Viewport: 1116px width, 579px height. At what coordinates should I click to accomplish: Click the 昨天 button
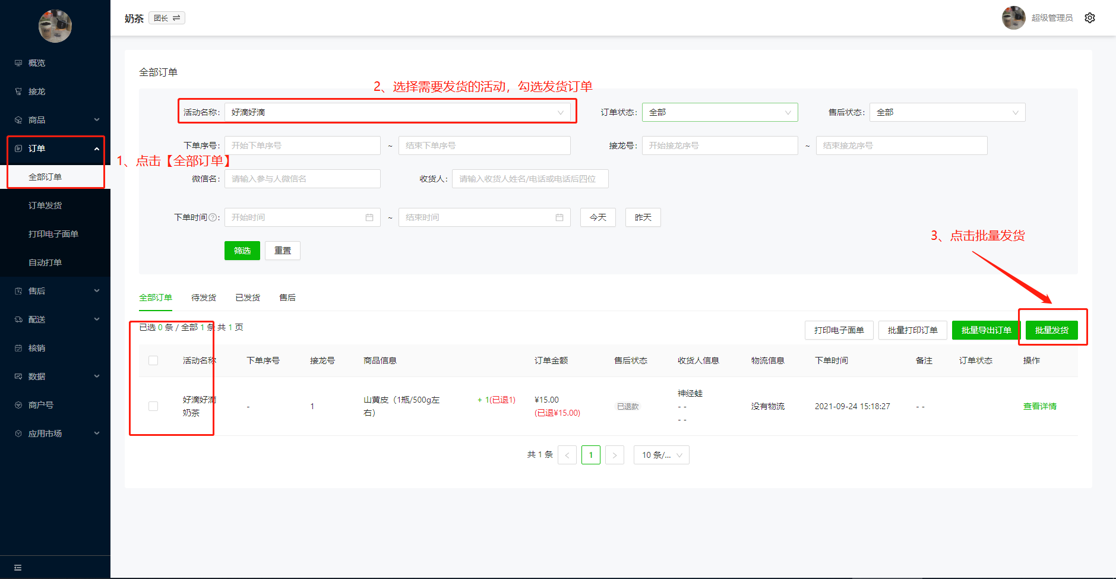click(x=643, y=217)
